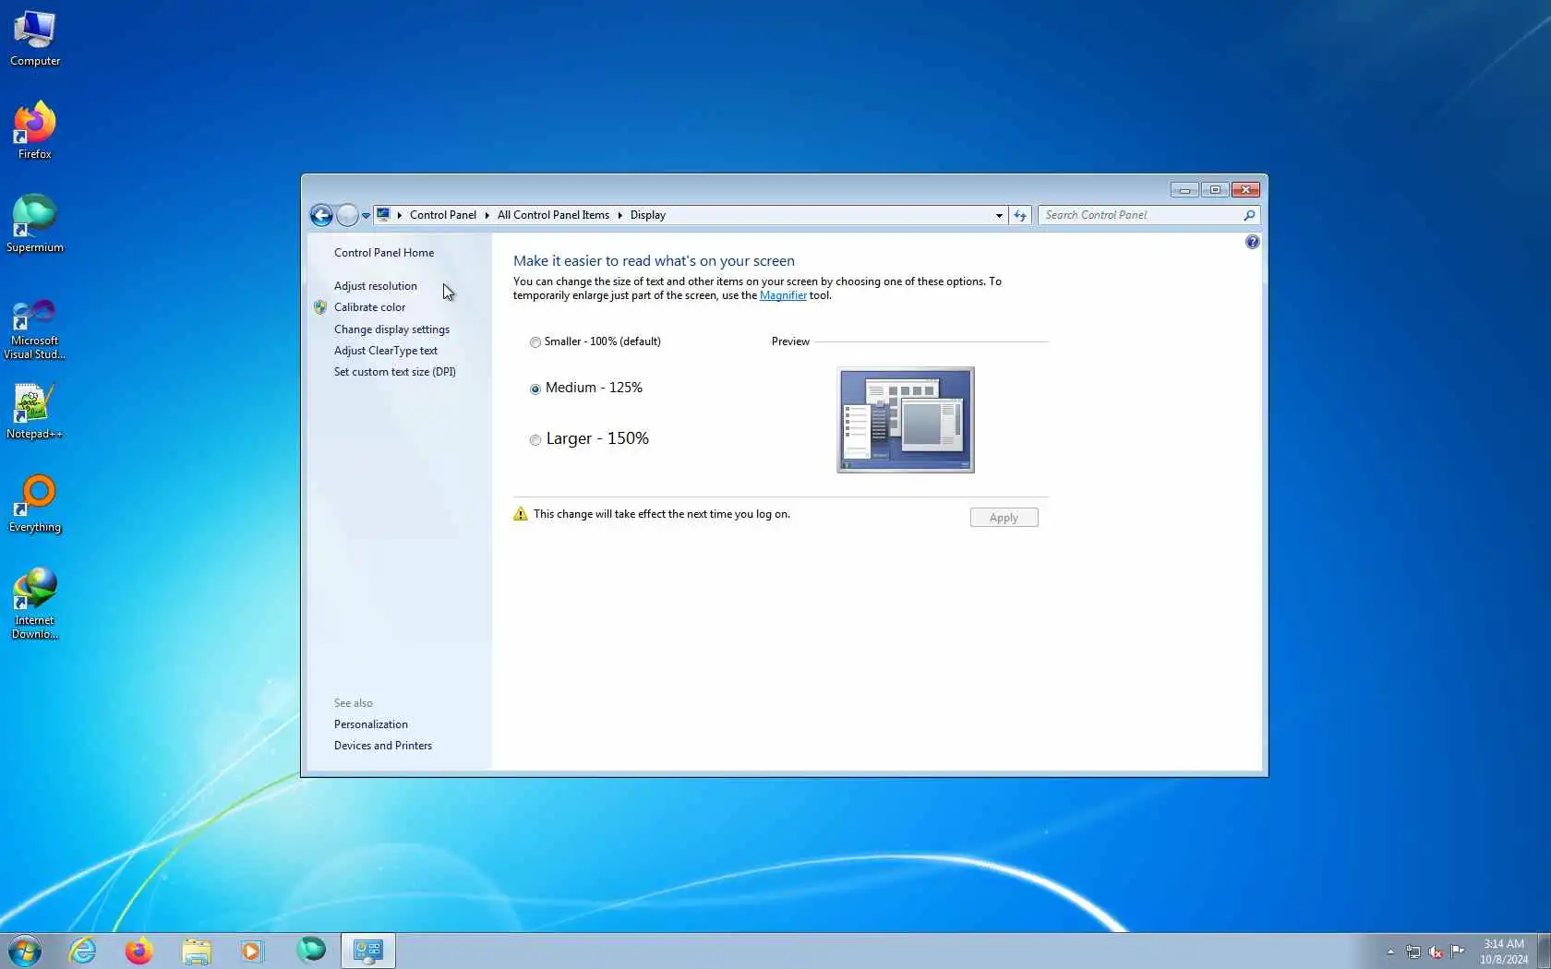Viewport: 1551px width, 969px height.
Task: Select the Everything desktop icon
Action: [x=35, y=505]
